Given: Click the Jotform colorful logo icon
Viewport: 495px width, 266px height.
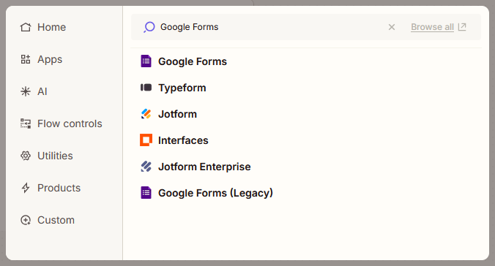Looking at the screenshot, I should [146, 114].
